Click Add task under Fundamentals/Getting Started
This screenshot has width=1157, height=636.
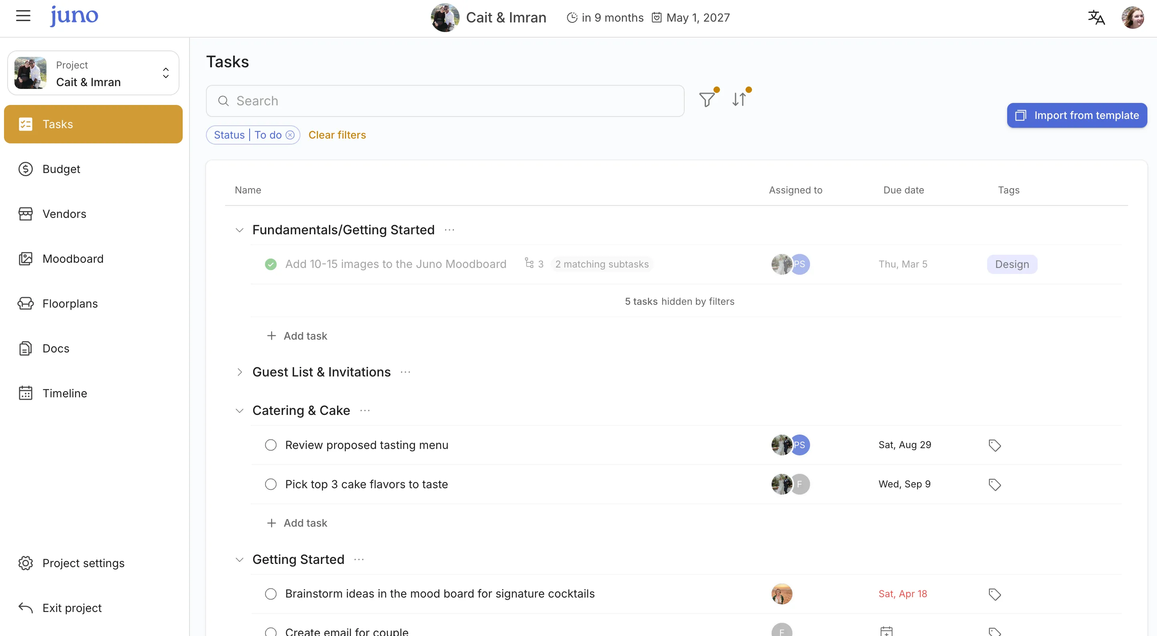tap(297, 336)
